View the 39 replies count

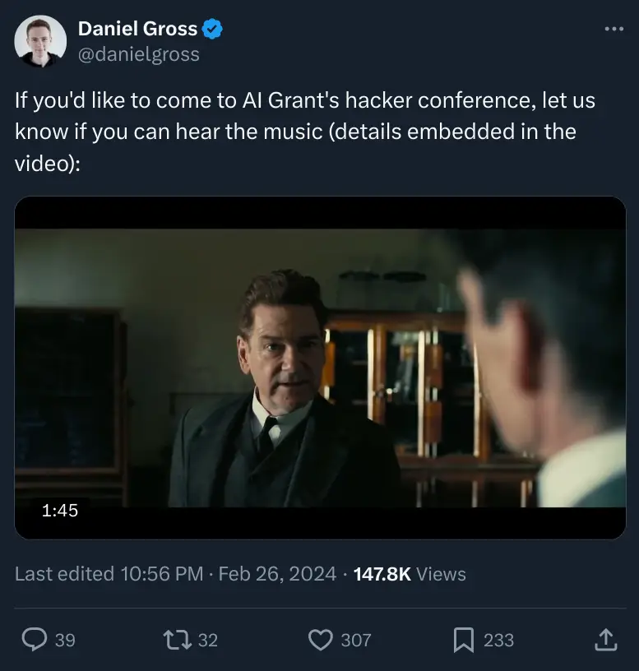[65, 640]
